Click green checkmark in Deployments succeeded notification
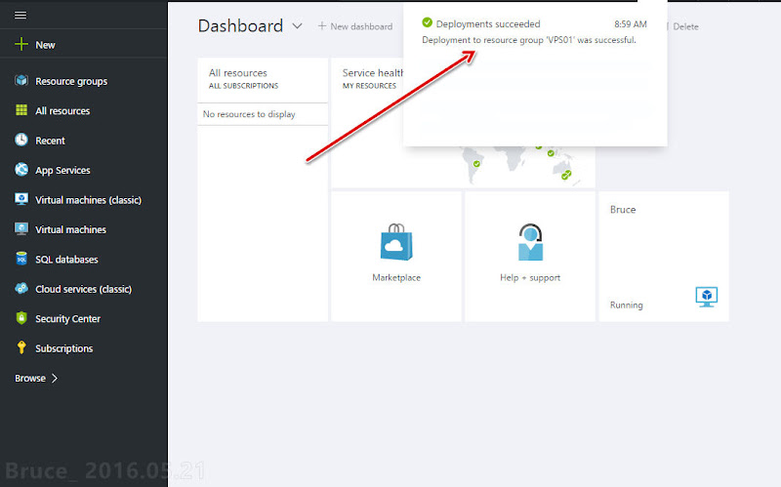Image resolution: width=781 pixels, height=487 pixels. (x=427, y=22)
